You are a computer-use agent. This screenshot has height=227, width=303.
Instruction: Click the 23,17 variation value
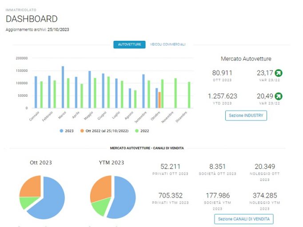tap(265, 73)
